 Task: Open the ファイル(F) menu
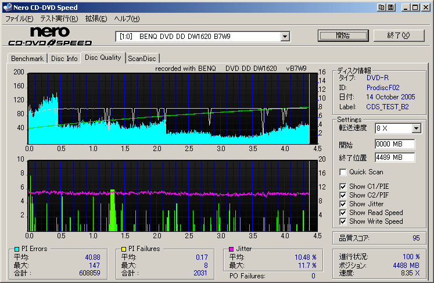(x=19, y=19)
